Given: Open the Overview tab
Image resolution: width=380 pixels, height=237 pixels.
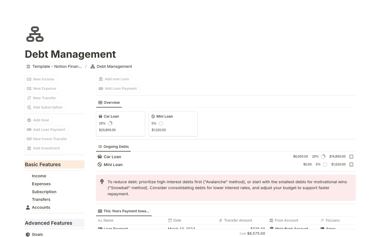Looking at the screenshot, I should pyautogui.click(x=109, y=103).
